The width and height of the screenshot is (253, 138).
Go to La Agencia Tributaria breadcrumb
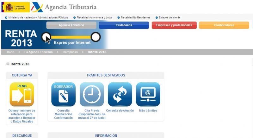click(x=38, y=52)
